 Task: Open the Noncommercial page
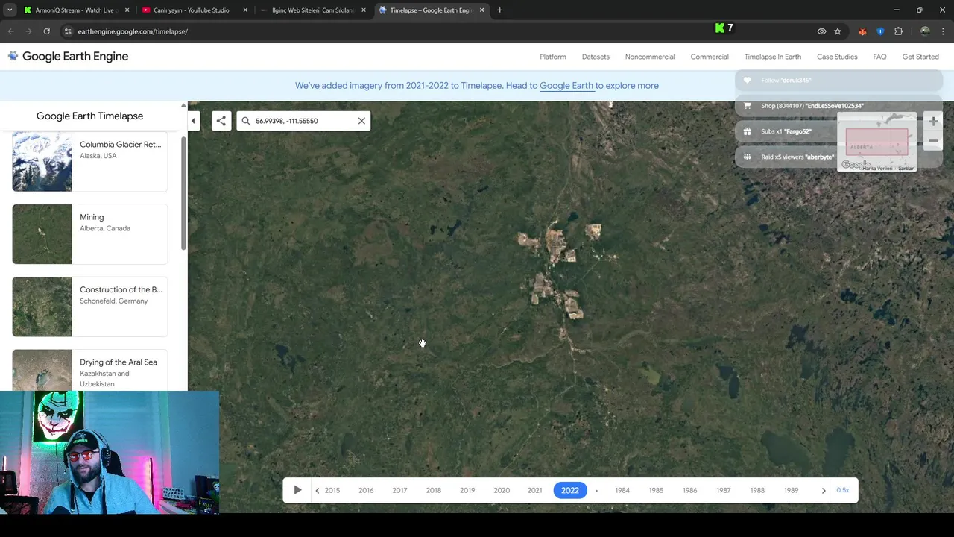point(650,57)
